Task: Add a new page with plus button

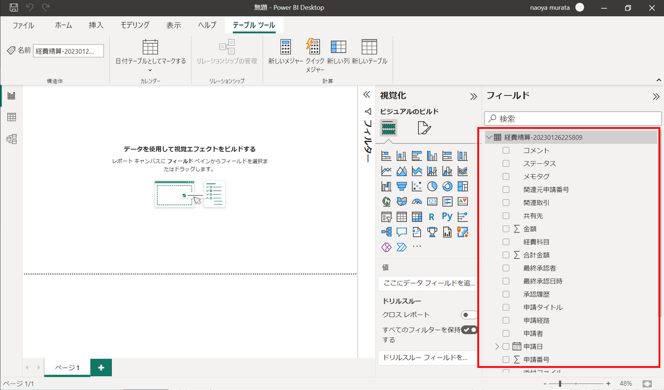Action: pos(101,368)
